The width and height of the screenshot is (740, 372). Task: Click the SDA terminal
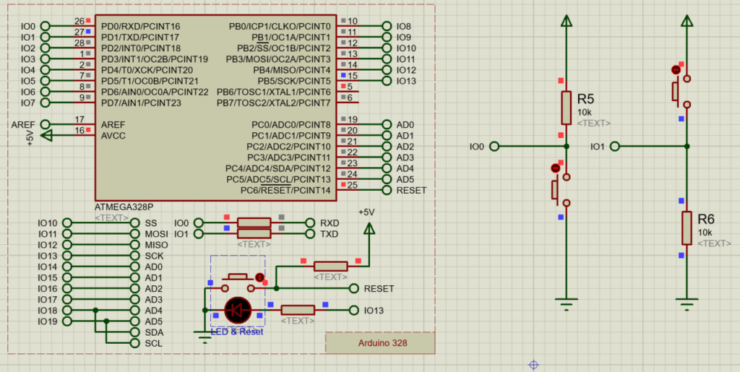point(135,332)
